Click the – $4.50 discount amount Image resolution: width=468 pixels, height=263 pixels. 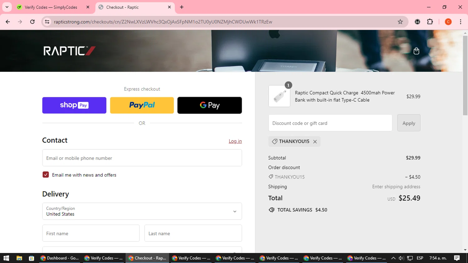412,177
